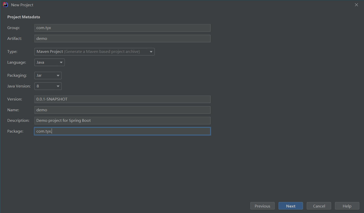Viewport: 364px width, 213px height.
Task: Close the New Project dialog
Action: [356, 5]
